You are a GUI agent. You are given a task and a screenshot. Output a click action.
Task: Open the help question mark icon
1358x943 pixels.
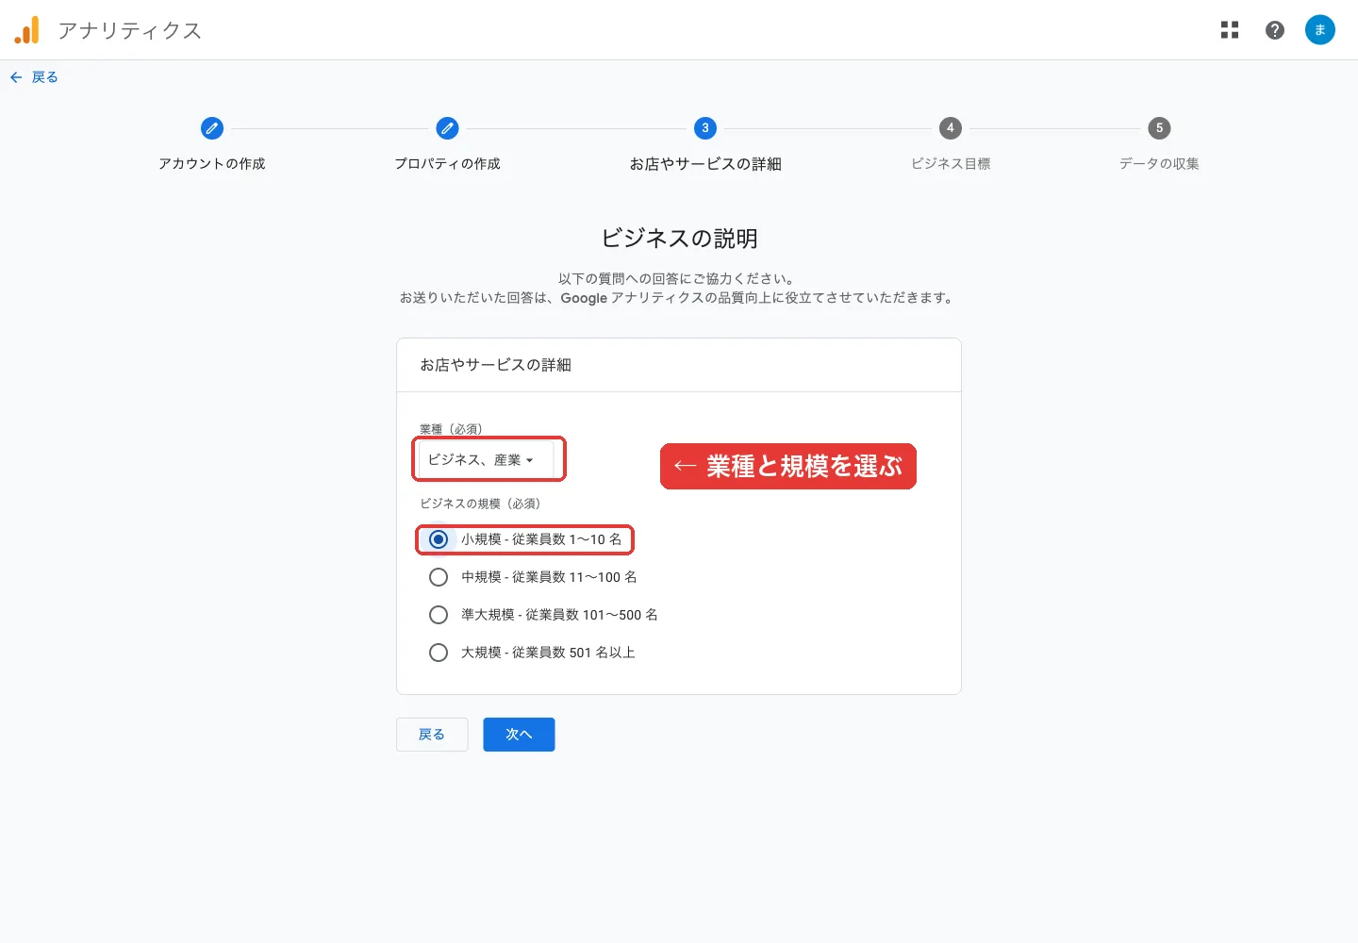[1275, 30]
